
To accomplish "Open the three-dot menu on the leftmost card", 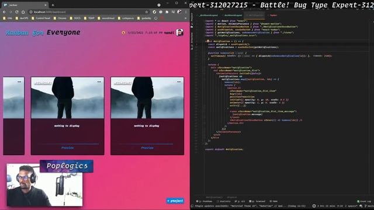I will click(19, 82).
